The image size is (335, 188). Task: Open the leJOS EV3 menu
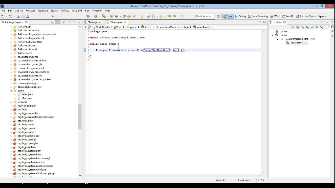[x=77, y=11]
